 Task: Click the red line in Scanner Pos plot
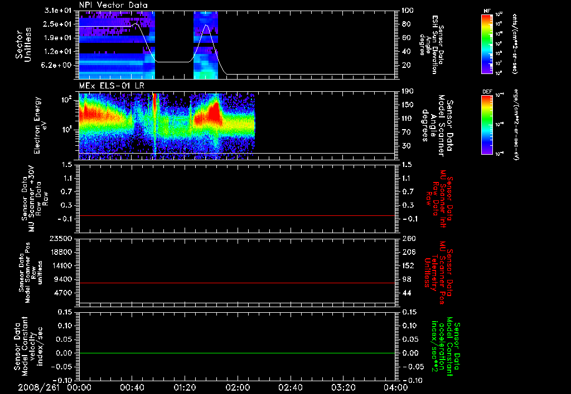click(236, 283)
